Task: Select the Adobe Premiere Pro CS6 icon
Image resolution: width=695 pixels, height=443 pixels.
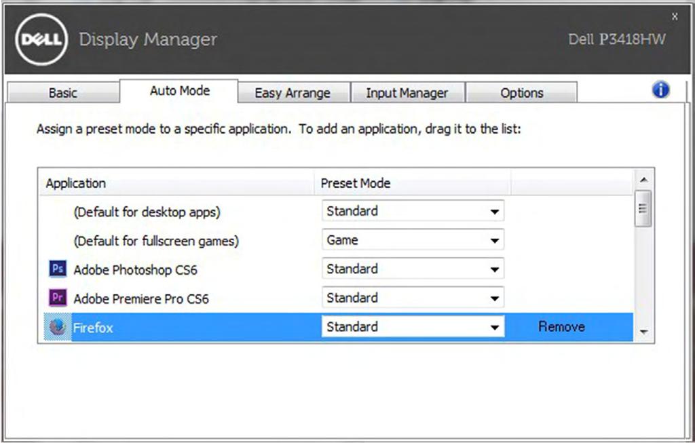Action: click(x=58, y=298)
